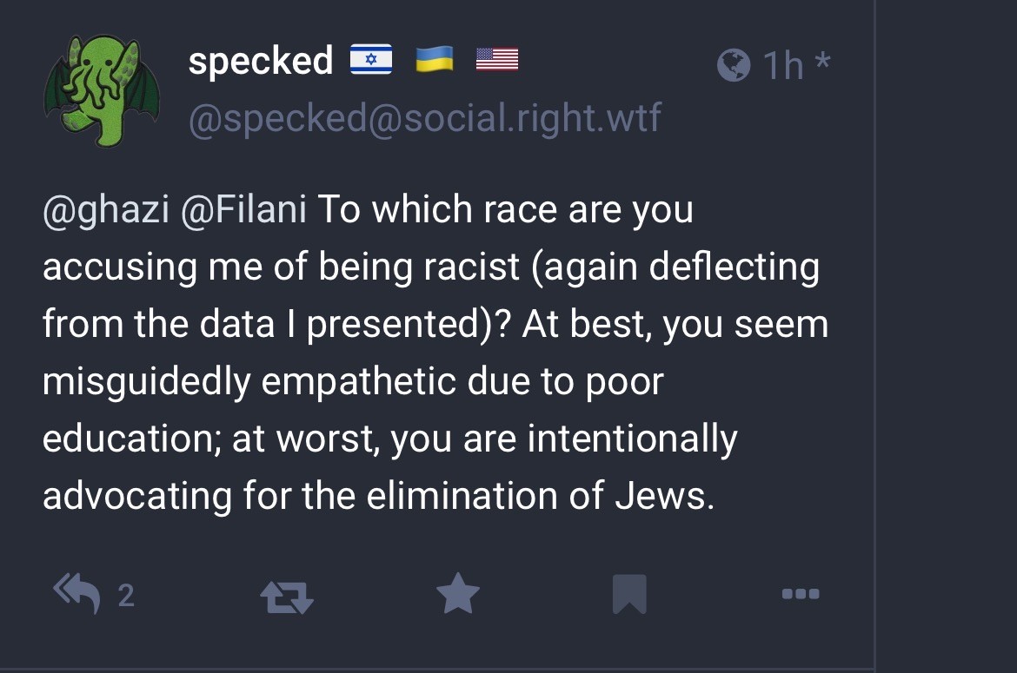
Task: Click the Ukraine flag emoji
Action: pyautogui.click(x=435, y=60)
